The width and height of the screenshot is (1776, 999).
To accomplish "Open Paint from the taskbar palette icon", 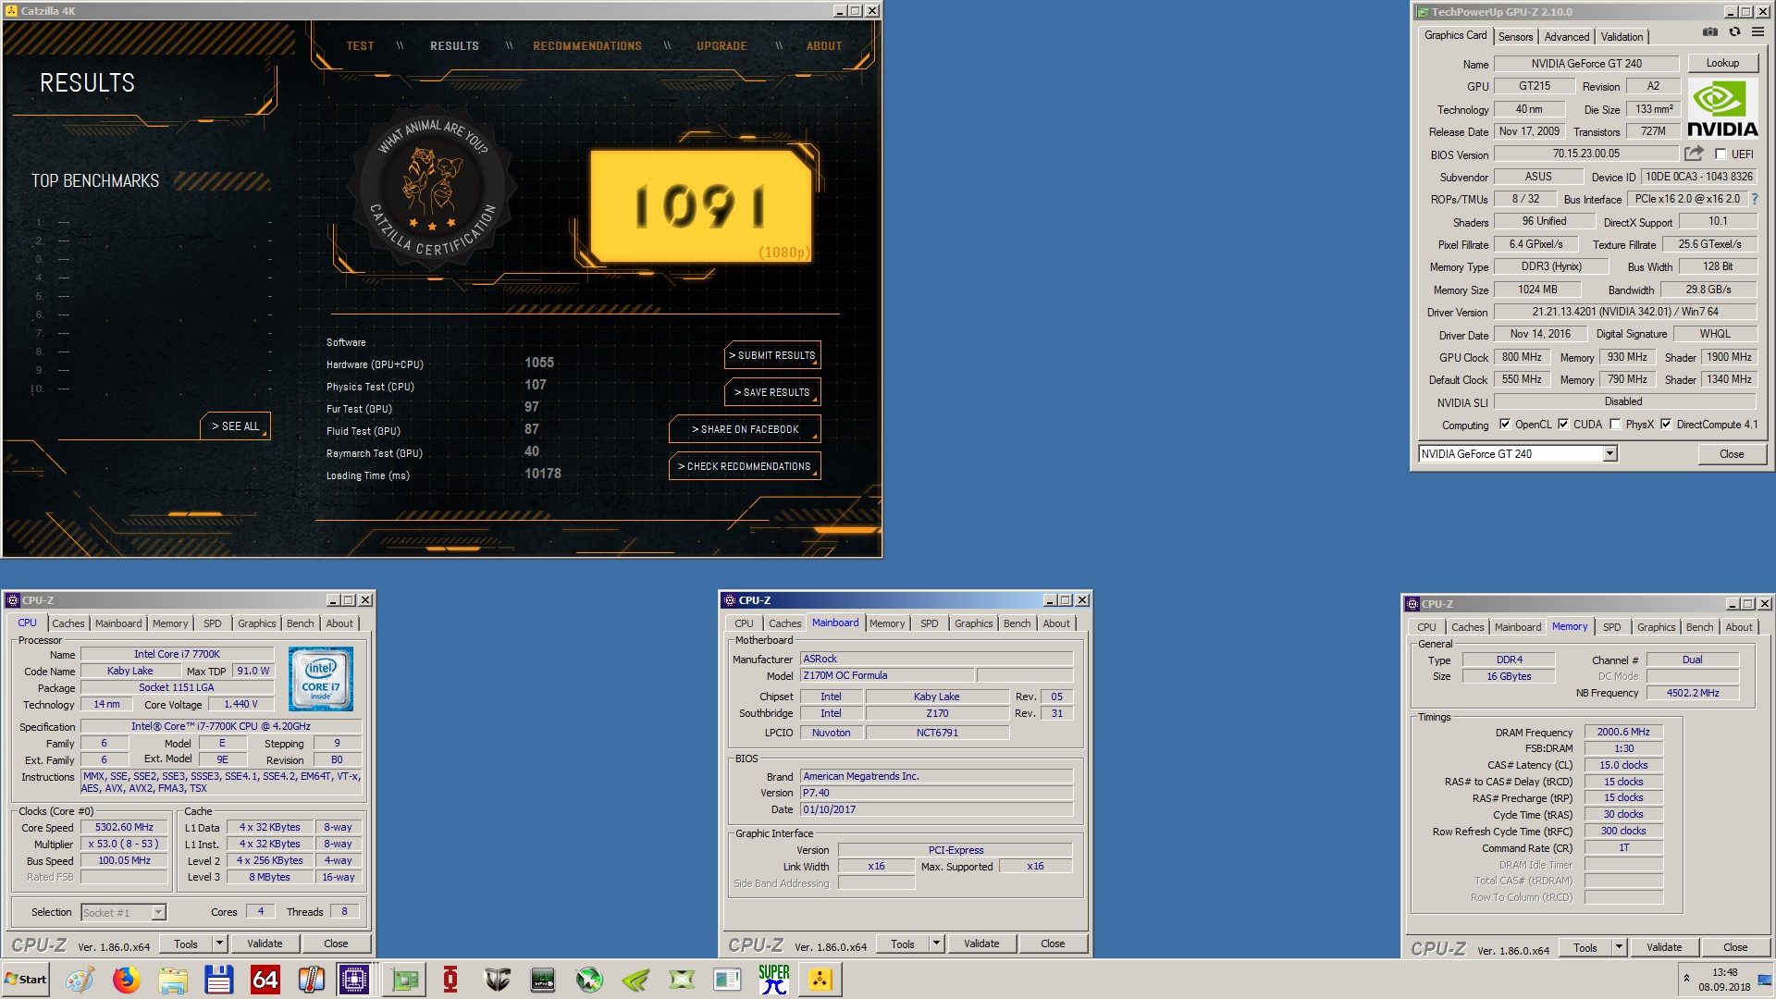I will [x=80, y=980].
